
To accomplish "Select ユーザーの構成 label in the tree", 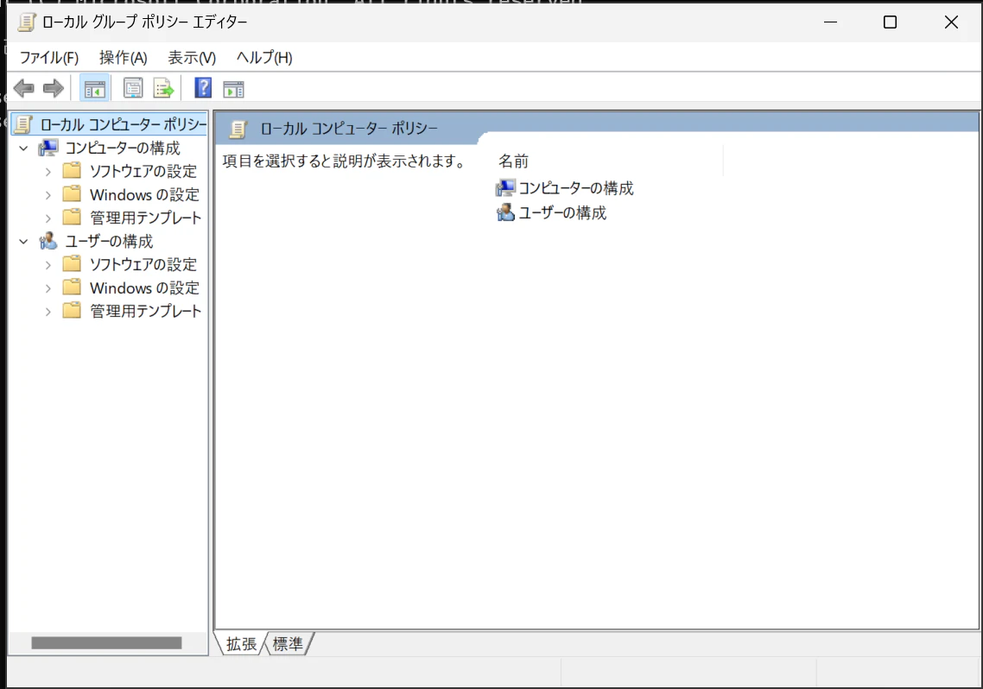I will tap(109, 241).
